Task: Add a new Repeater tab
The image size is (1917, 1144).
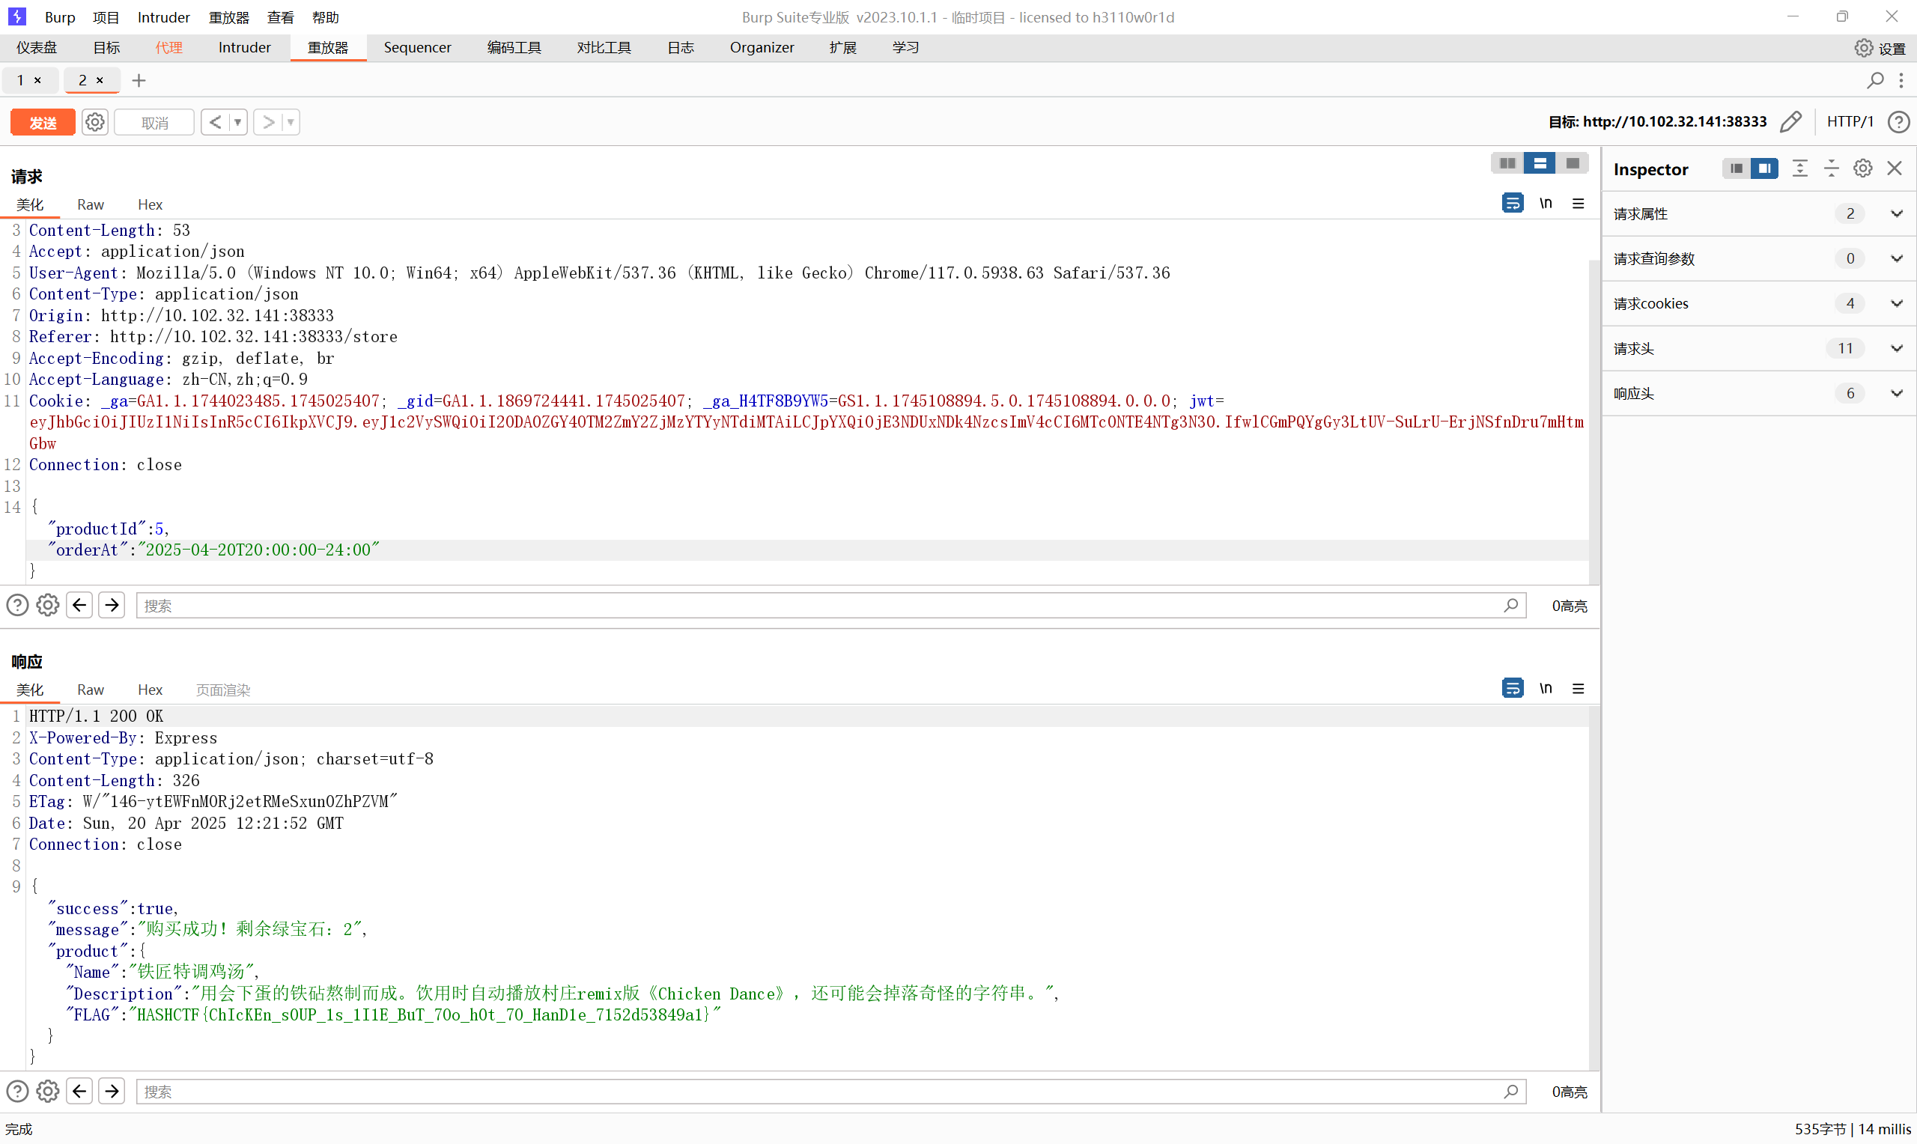Action: point(139,80)
